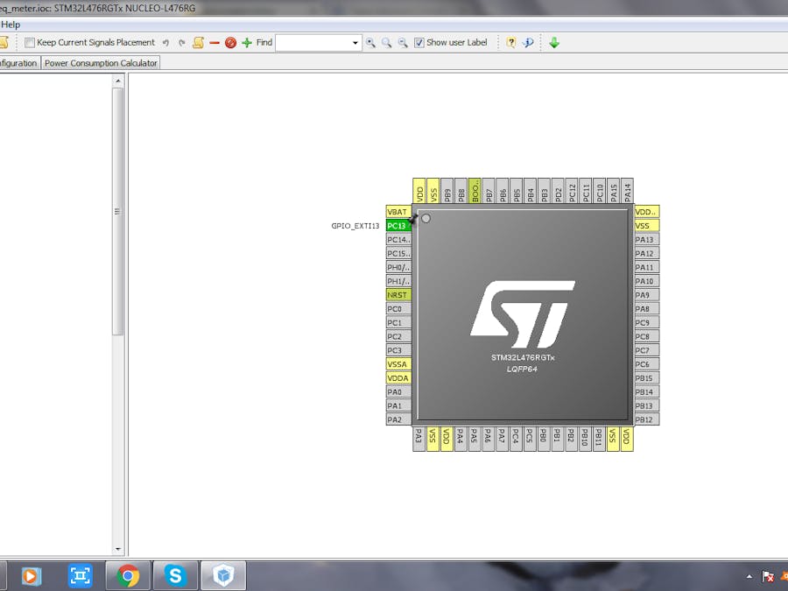Image resolution: width=788 pixels, height=591 pixels.
Task: Open the Find dropdown list
Action: click(x=355, y=42)
